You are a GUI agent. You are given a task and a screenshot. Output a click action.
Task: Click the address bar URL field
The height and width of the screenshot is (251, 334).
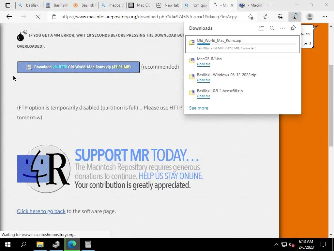(151, 17)
